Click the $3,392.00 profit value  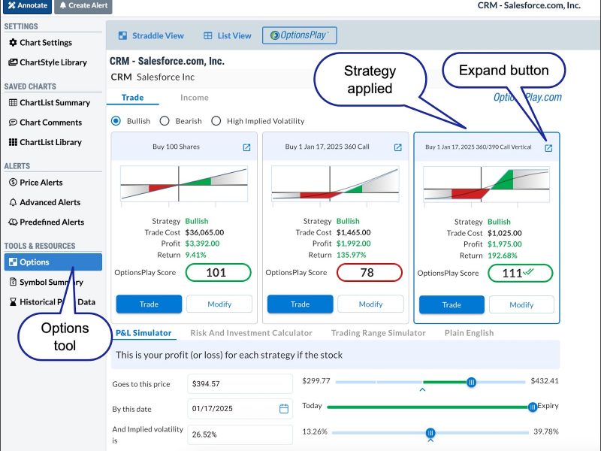(202, 244)
